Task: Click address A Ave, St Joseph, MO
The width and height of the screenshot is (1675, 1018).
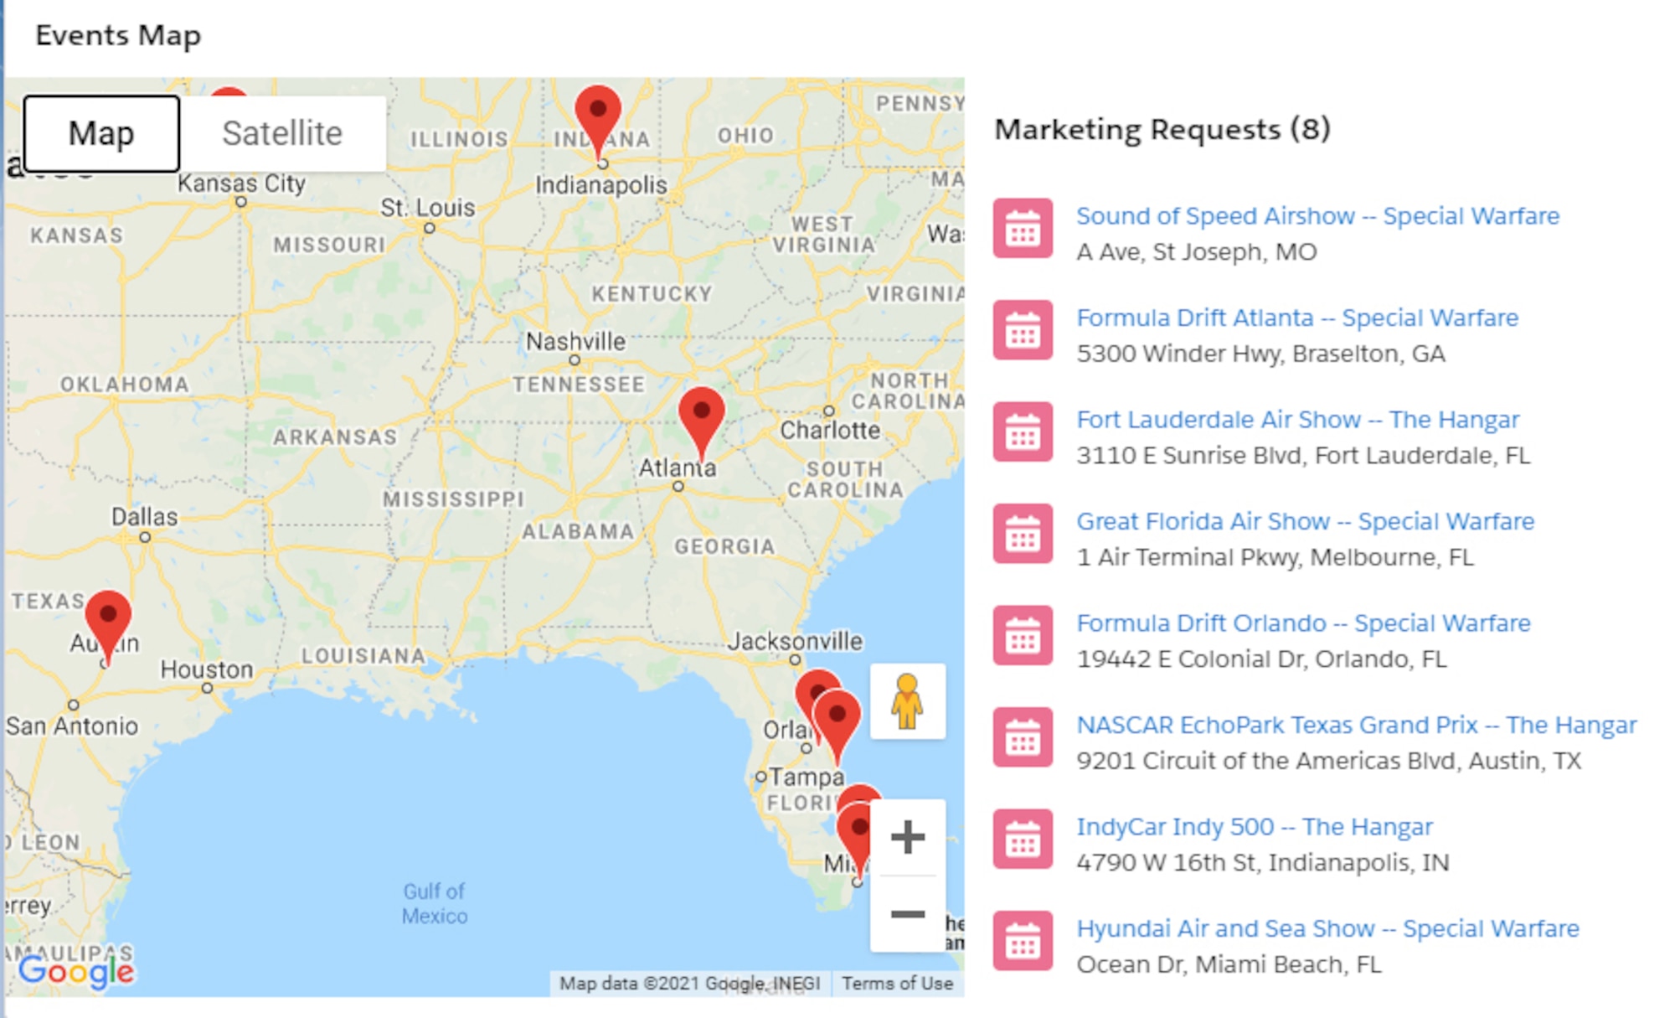Action: 1197,252
